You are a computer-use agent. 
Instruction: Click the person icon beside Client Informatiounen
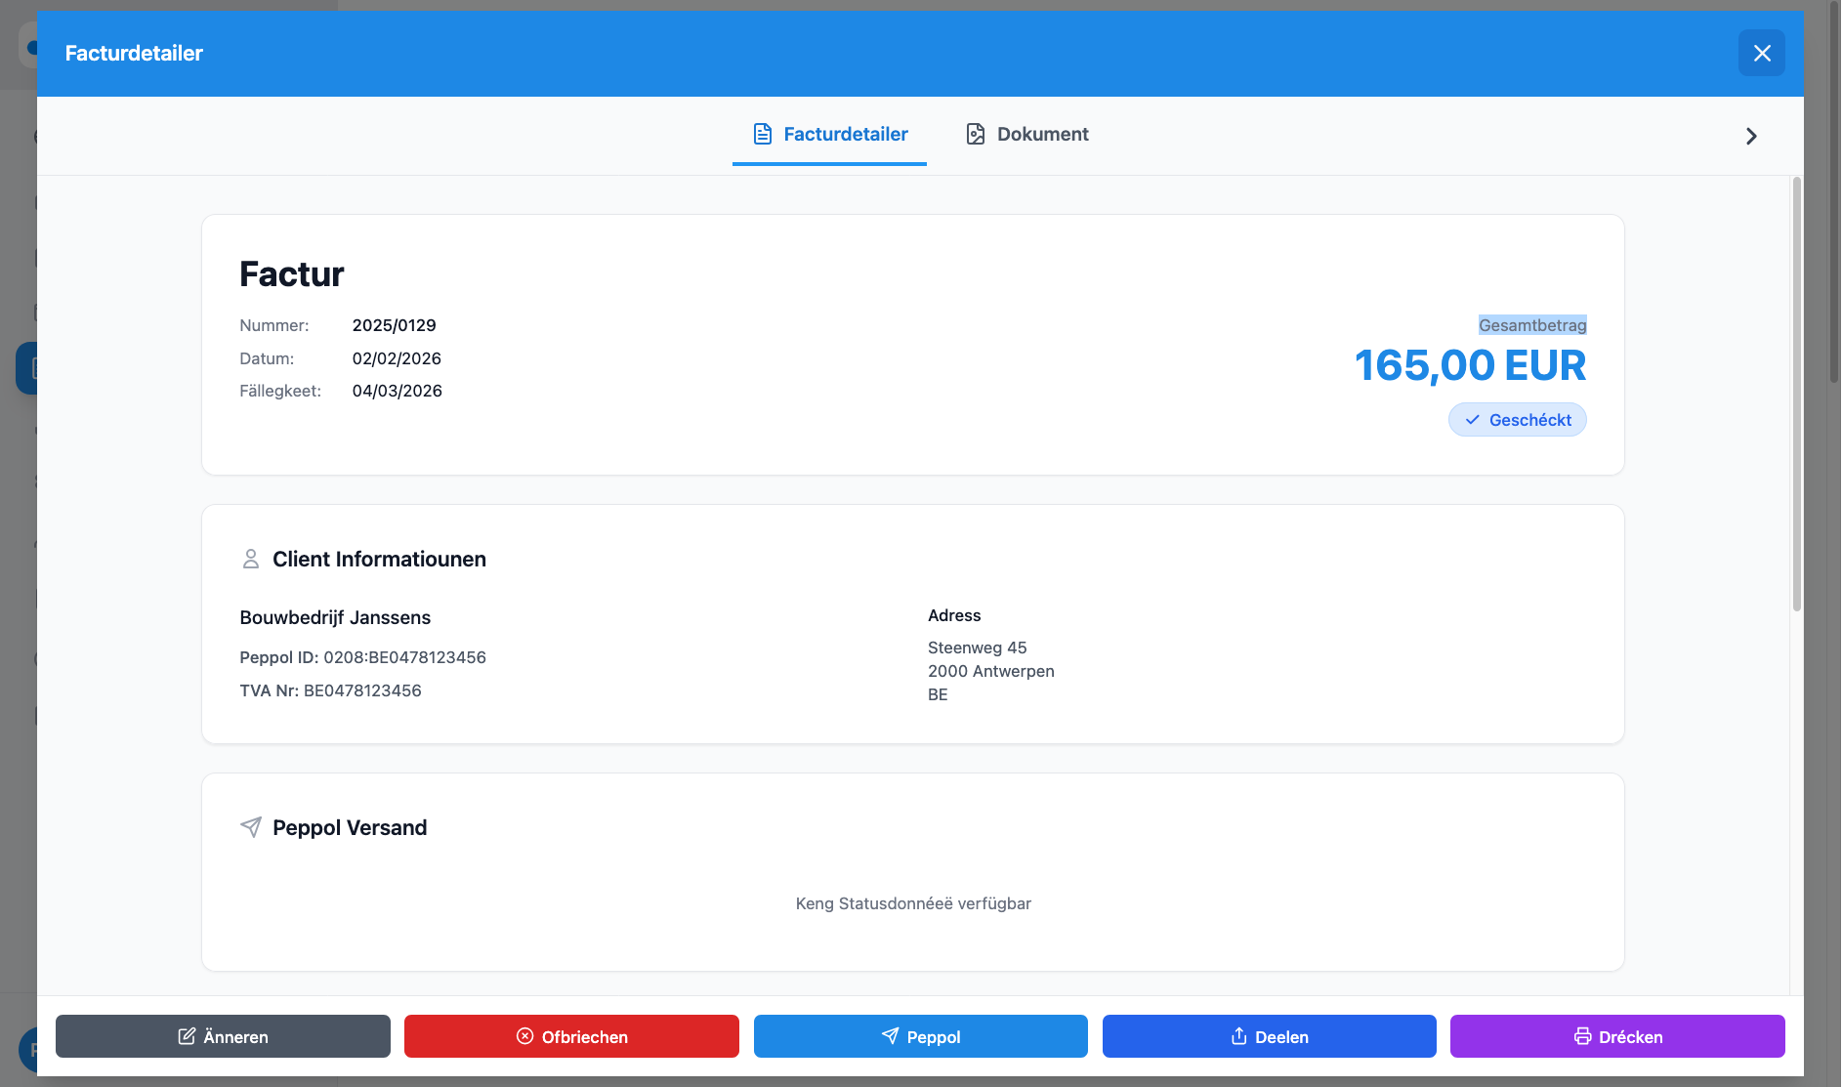click(251, 559)
